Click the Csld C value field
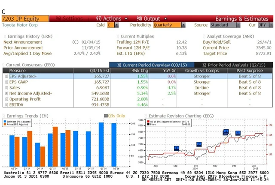Viewport: 275px width, 185px height. click(111, 25)
